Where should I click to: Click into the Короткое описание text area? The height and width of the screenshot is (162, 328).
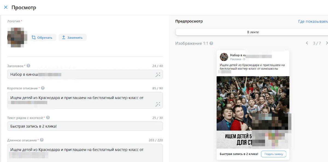pos(85,100)
